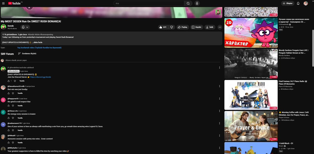Open Donde channel name link
The height and width of the screenshot is (154, 314).
pos(11,26)
